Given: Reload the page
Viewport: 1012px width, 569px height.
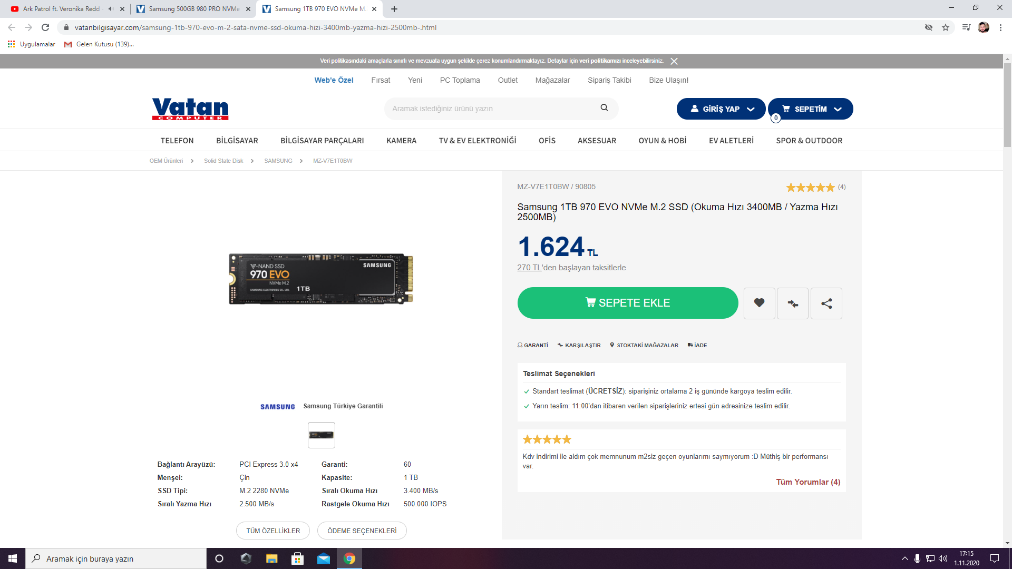Looking at the screenshot, I should pos(45,27).
